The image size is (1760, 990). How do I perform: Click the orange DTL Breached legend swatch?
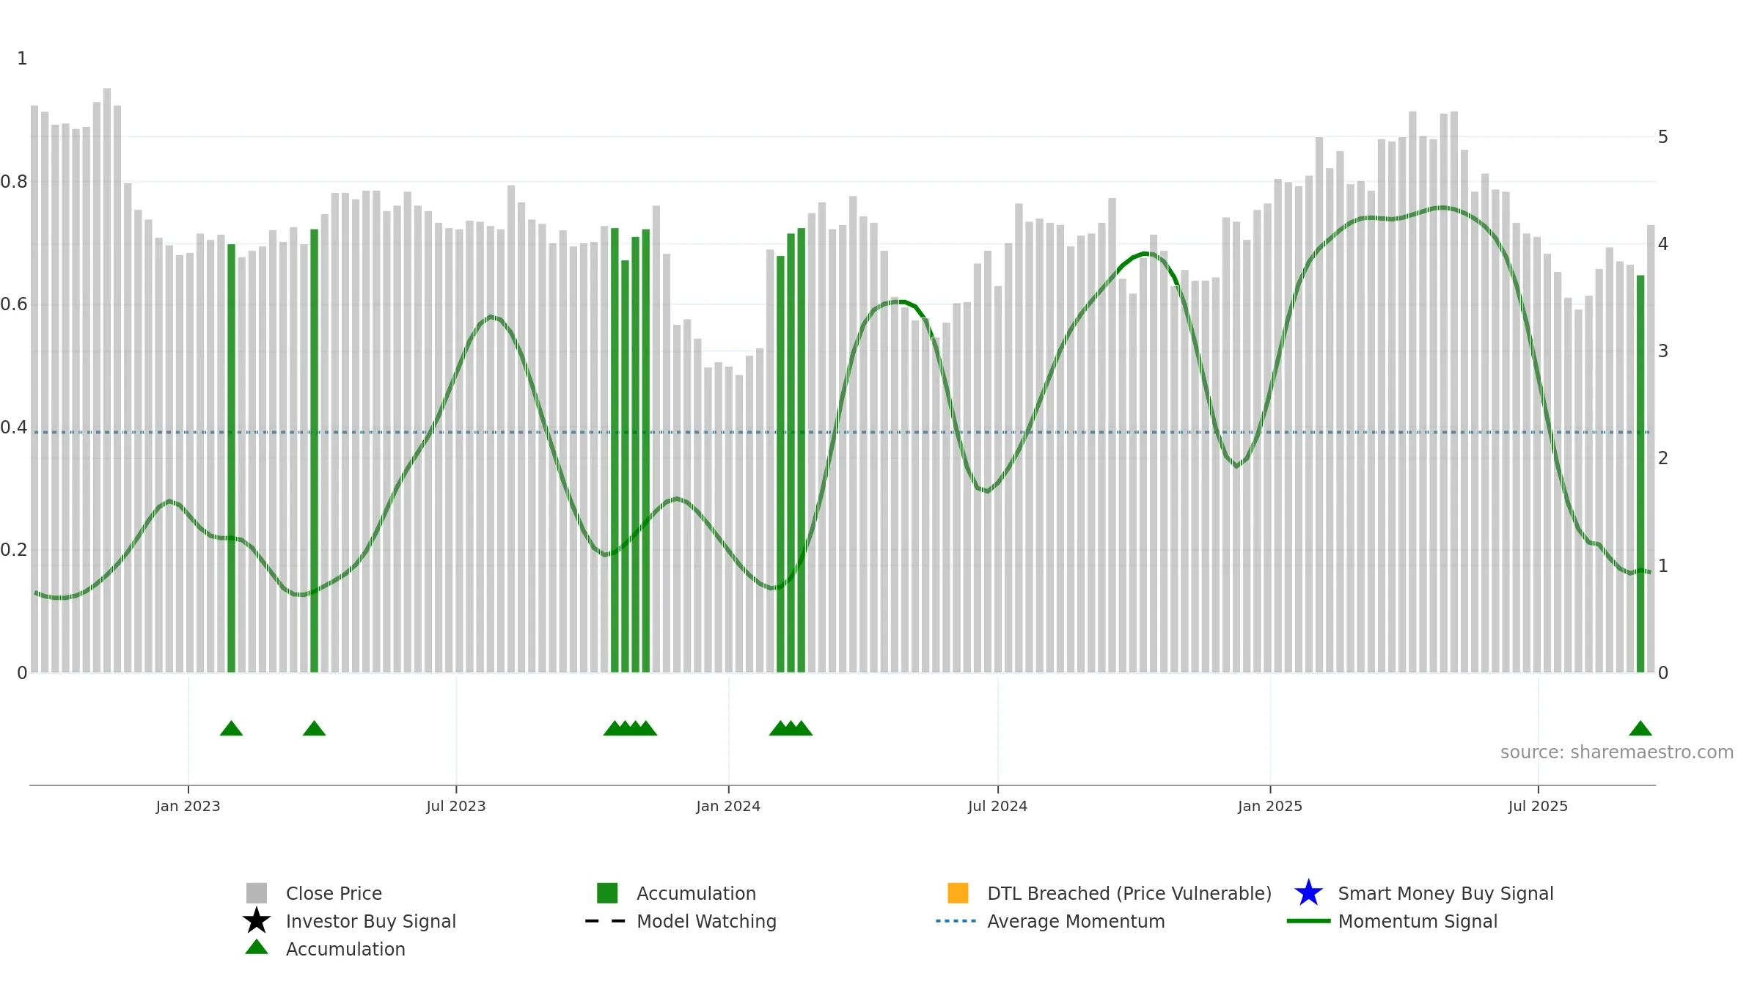(x=958, y=893)
